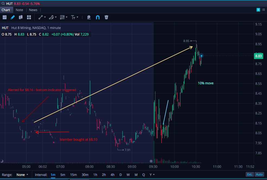Select the 5m interval
The width and height of the screenshot is (267, 180).
(63, 175)
